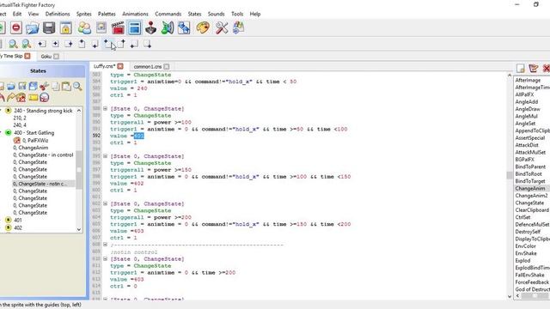Align sprite top-left with guides icon
550x309 pixels.
click(107, 44)
